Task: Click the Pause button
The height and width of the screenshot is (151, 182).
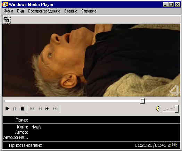Action: pyautogui.click(x=15, y=109)
